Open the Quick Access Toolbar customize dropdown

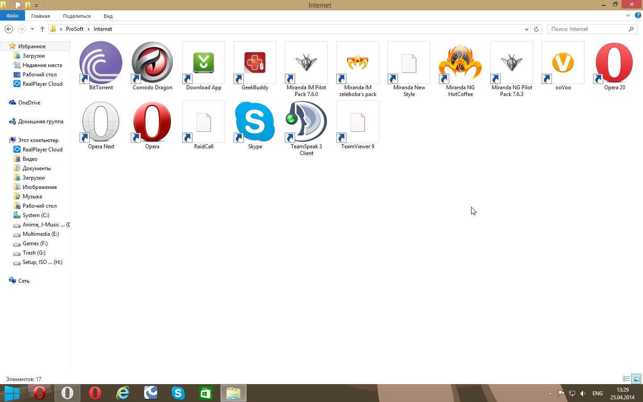coord(36,5)
